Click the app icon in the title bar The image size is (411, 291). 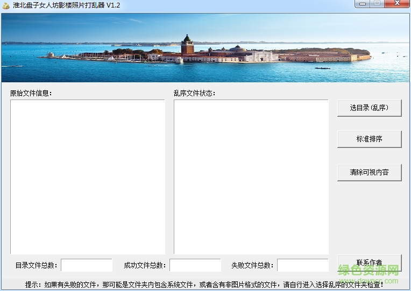click(6, 5)
